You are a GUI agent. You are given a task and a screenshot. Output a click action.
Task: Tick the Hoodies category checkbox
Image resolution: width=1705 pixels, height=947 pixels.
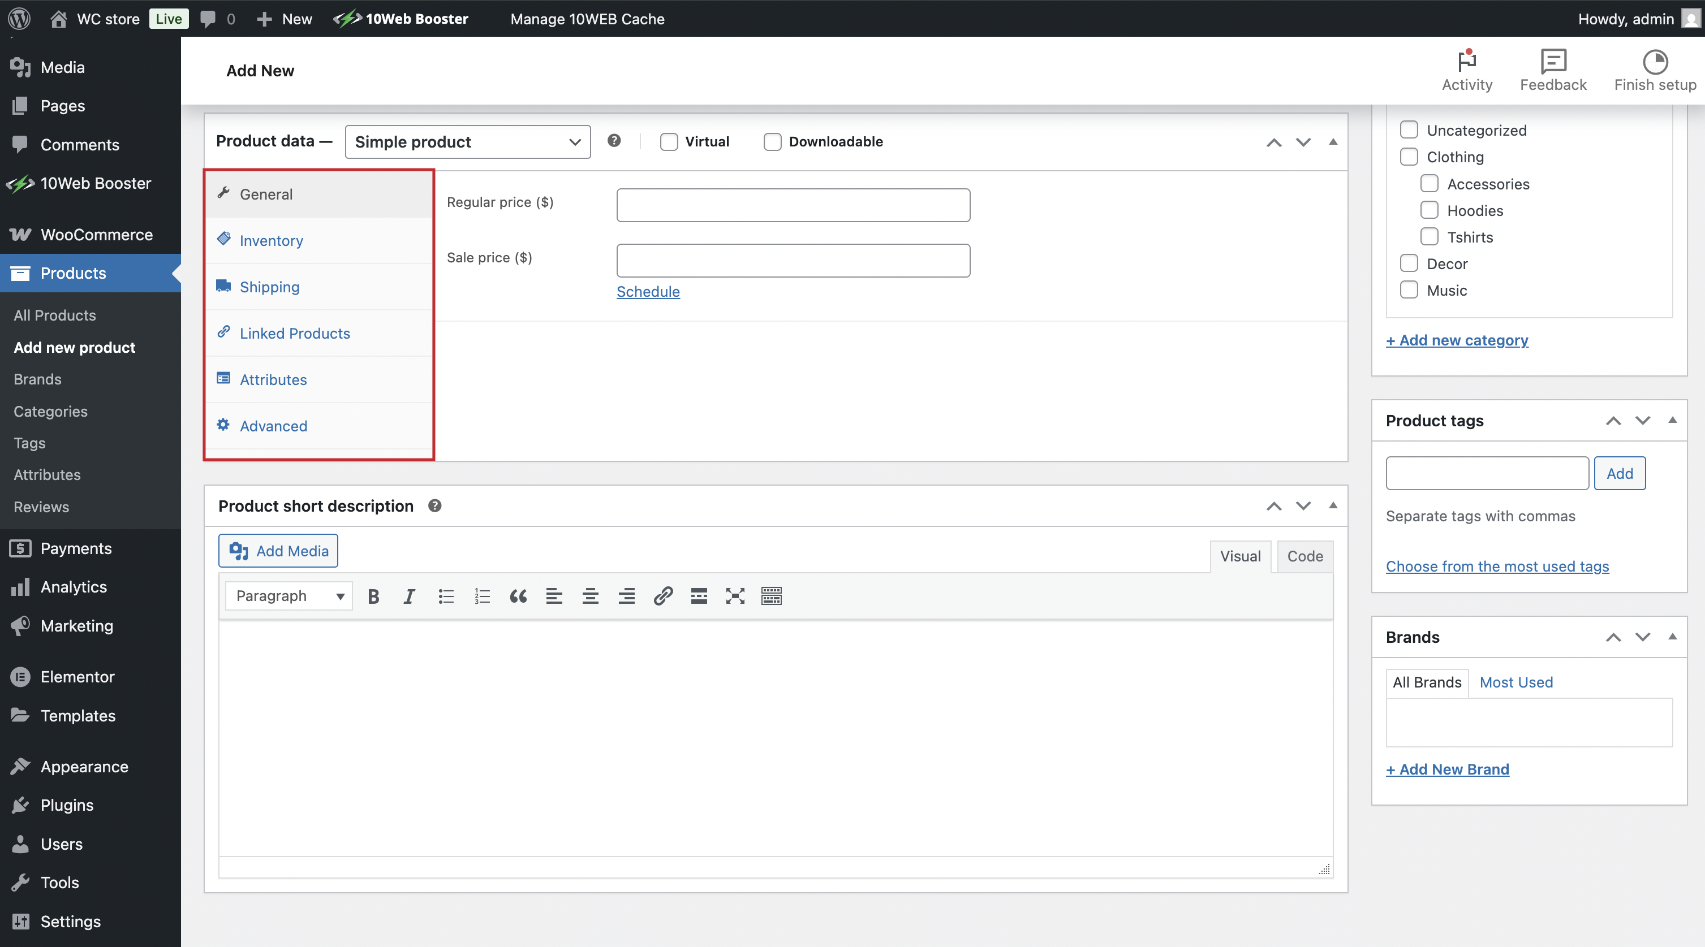[x=1429, y=210]
